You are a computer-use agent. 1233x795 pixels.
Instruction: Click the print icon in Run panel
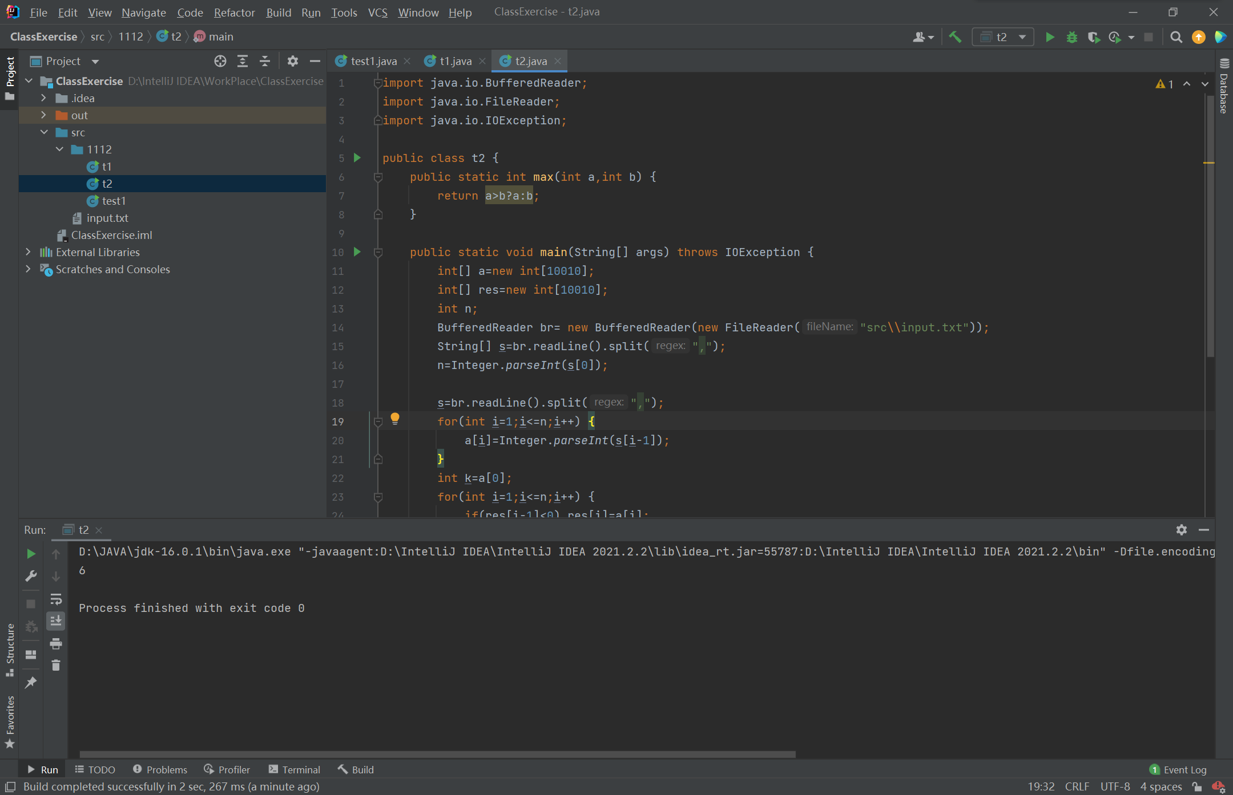coord(56,644)
